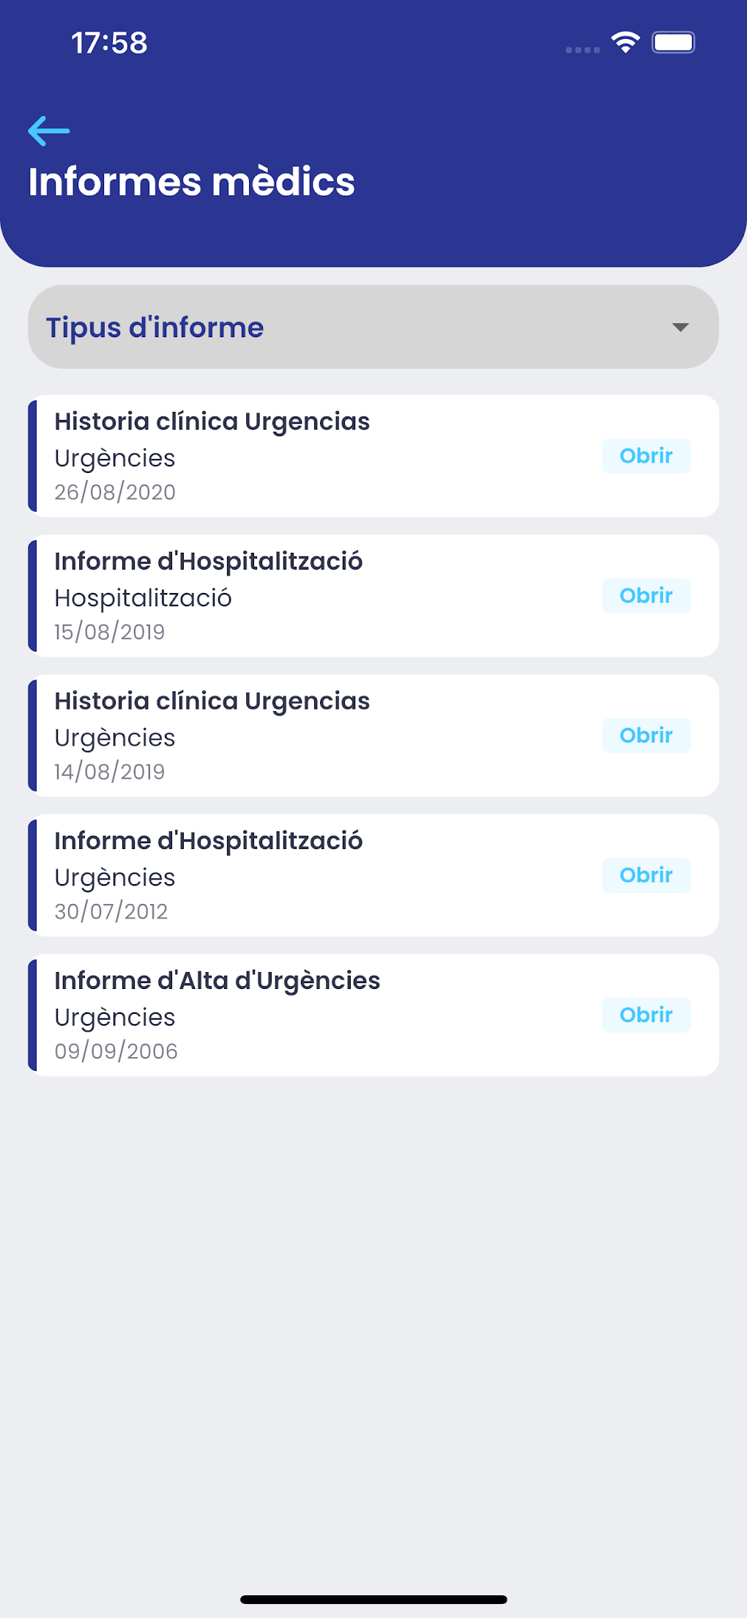The height and width of the screenshot is (1618, 747).
Task: Hit Obrir on the Informe d'Alta d'Urgències
Action: pos(646,1015)
